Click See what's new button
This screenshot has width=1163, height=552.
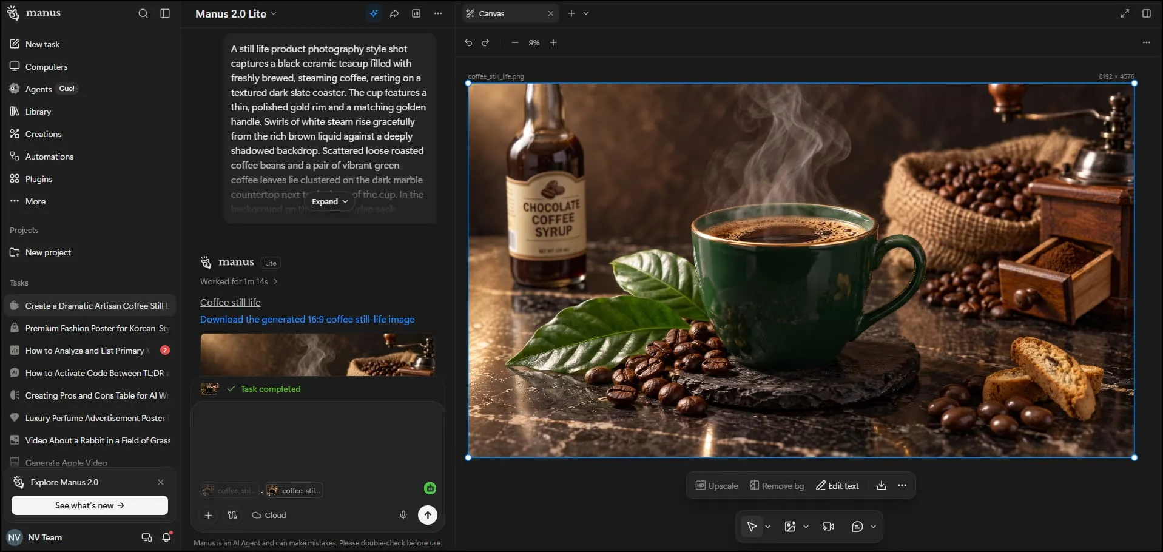pyautogui.click(x=90, y=505)
